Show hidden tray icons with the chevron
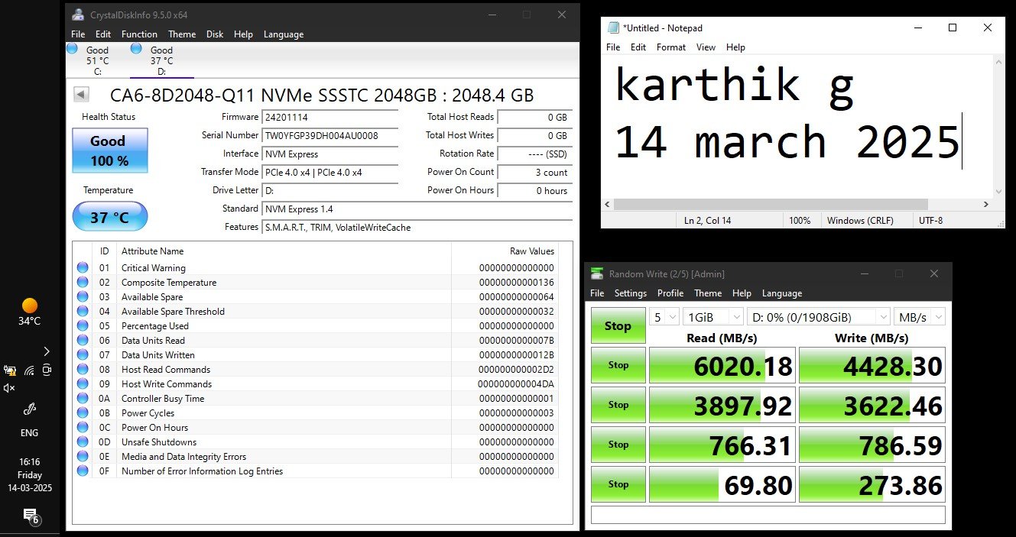This screenshot has width=1016, height=537. pos(47,351)
